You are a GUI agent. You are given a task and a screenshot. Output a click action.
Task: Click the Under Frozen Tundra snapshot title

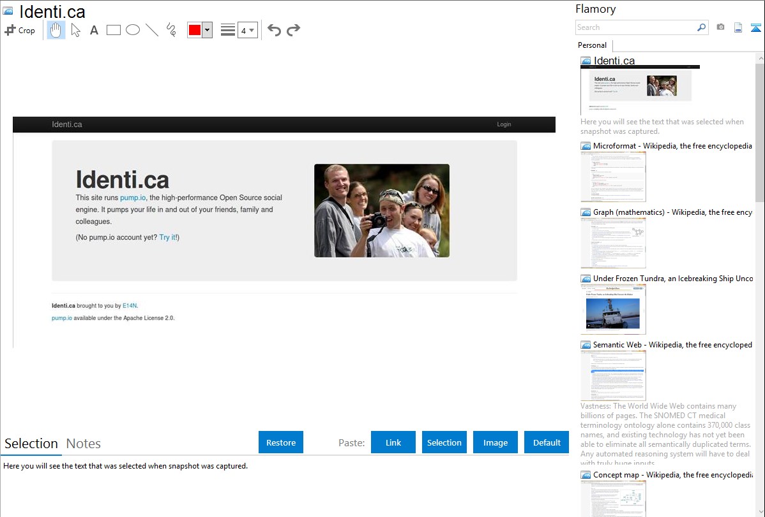[673, 278]
